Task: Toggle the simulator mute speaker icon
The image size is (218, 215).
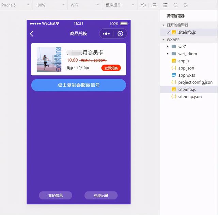Action: tap(143, 5)
